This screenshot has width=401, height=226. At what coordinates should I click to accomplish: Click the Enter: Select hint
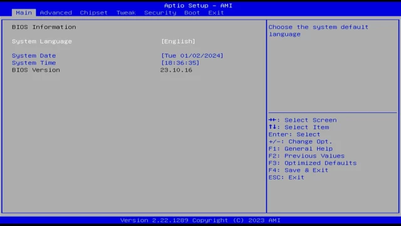pos(294,134)
